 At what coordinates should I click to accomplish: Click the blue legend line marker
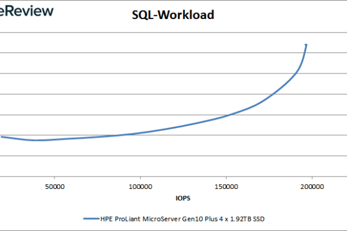pos(91,219)
